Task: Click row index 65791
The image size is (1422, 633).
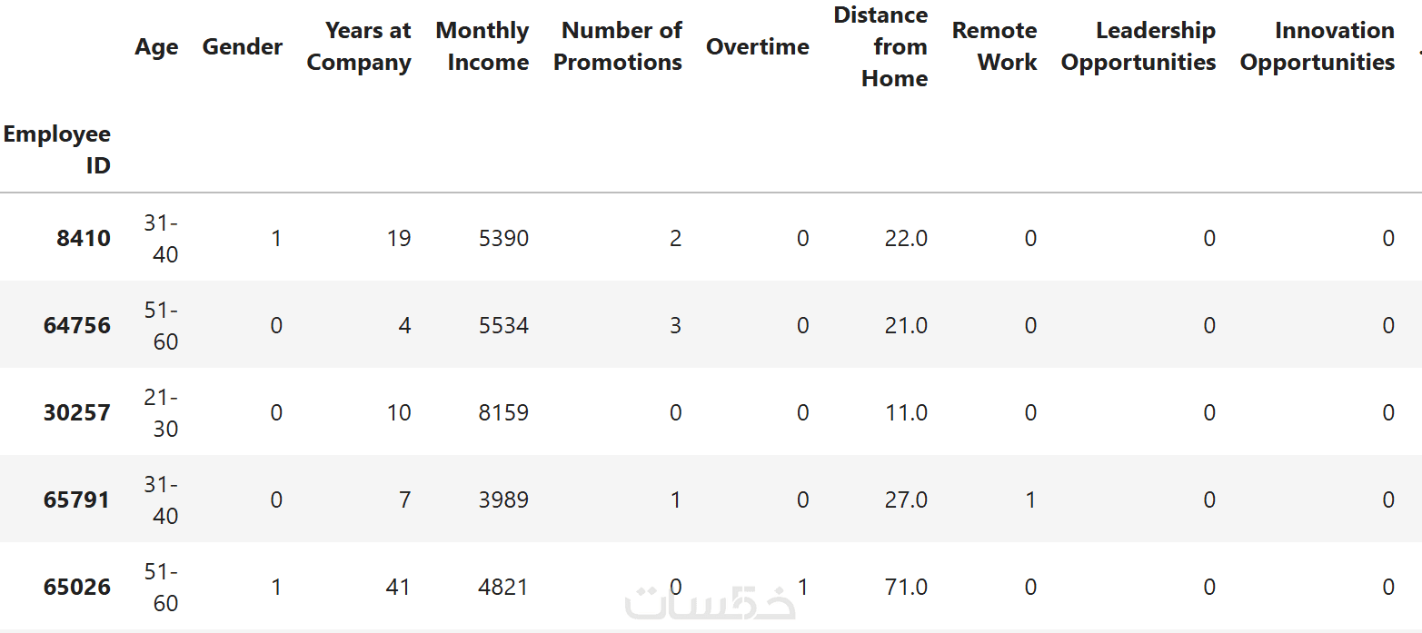Action: (76, 500)
